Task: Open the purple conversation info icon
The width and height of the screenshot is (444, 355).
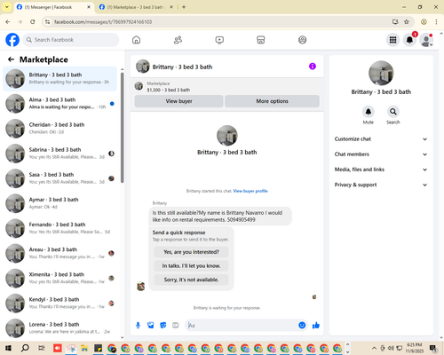Action: 313,67
